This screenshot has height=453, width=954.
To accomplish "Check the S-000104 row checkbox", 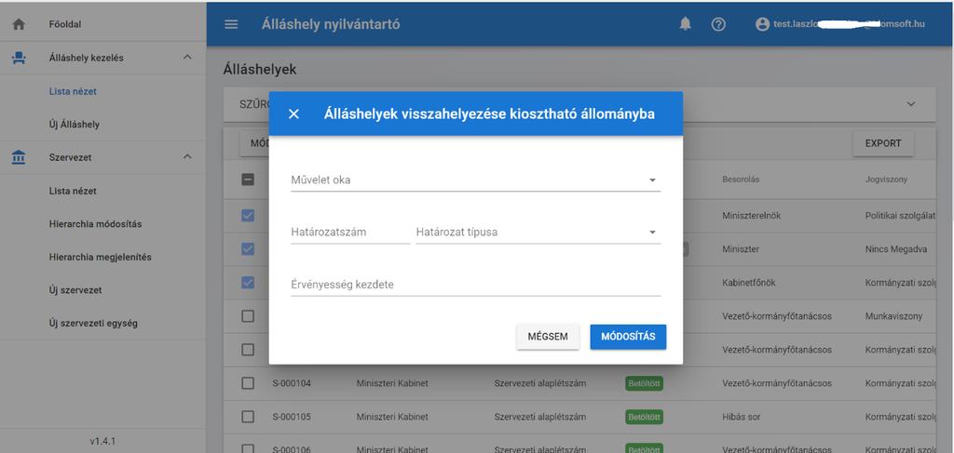I will (248, 383).
